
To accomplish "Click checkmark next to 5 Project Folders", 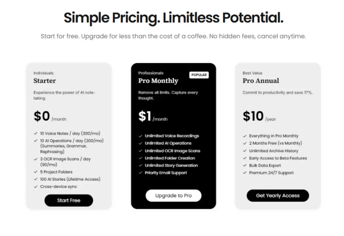I will pyautogui.click(x=35, y=172).
